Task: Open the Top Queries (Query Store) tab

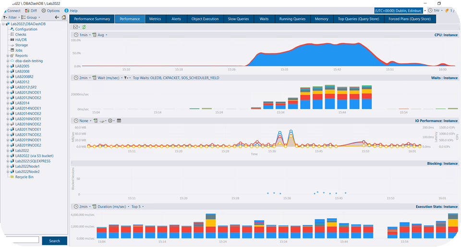Action: pos(358,19)
